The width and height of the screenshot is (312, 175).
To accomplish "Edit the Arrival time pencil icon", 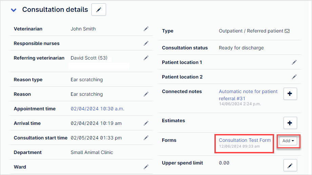I will coord(146,123).
